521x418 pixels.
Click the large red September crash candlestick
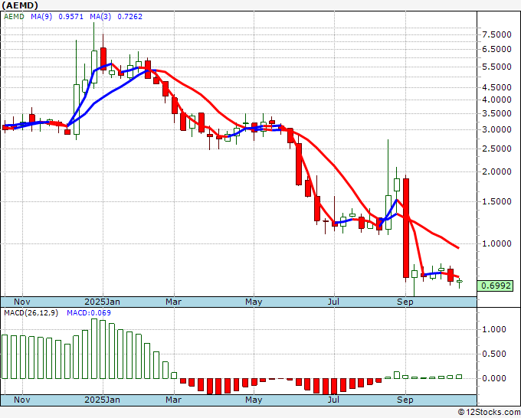point(406,228)
